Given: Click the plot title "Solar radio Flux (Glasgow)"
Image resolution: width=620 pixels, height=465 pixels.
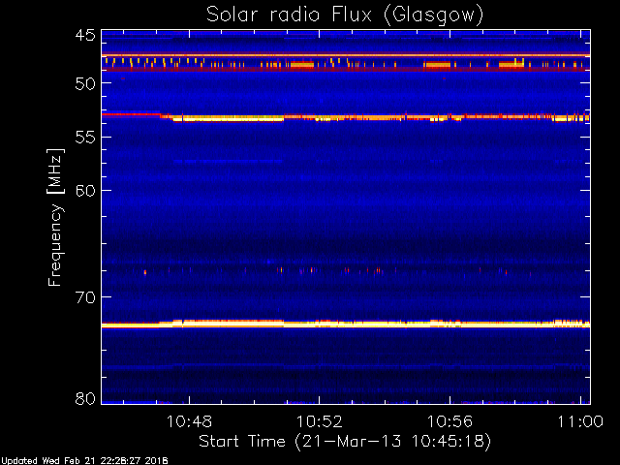Looking at the screenshot, I should pyautogui.click(x=345, y=15).
